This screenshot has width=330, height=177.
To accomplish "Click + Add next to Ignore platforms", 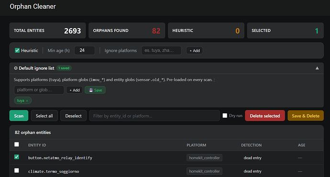I will (195, 51).
